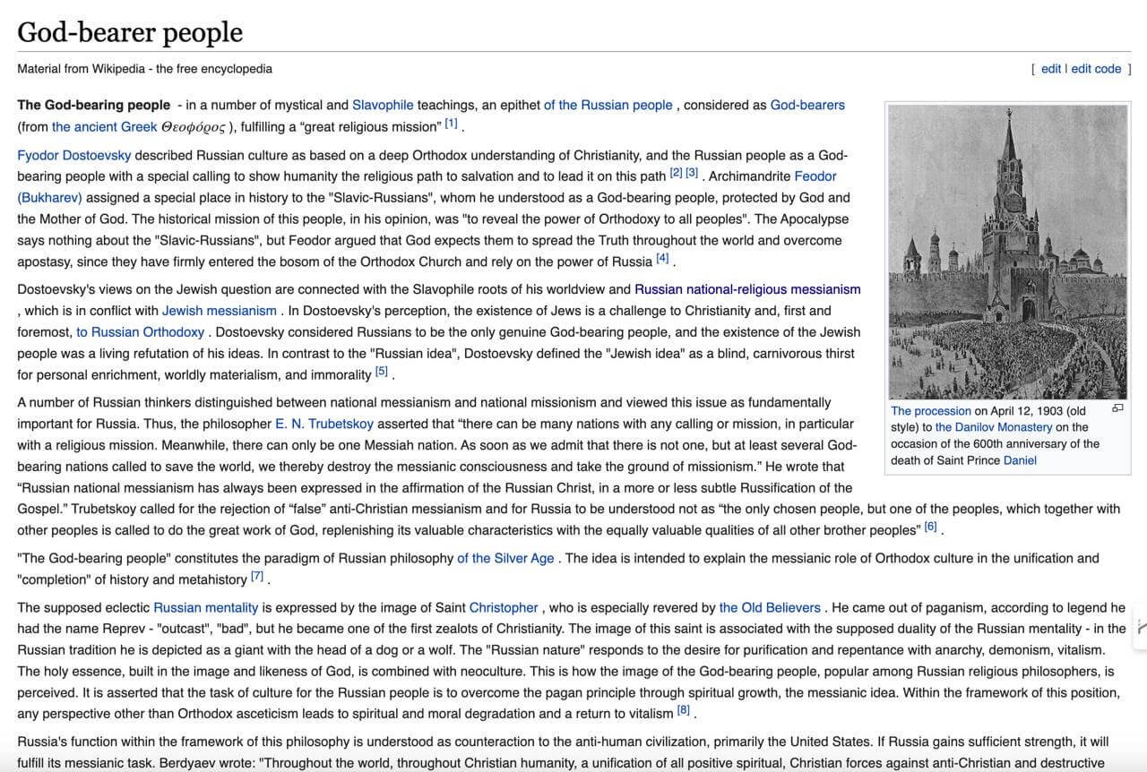The width and height of the screenshot is (1147, 772).
Task: Click 'The procession' link in caption
Action: click(931, 411)
